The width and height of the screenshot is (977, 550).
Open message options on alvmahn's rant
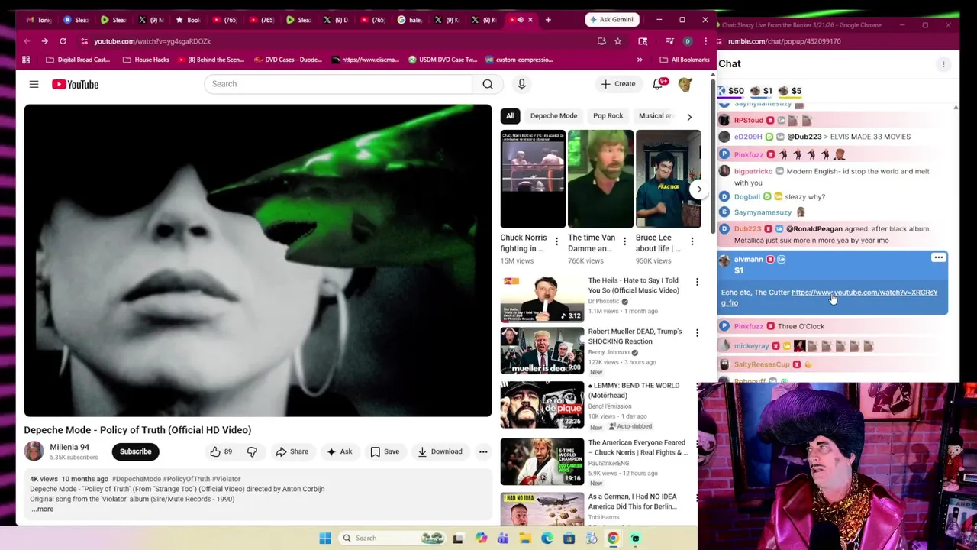pyautogui.click(x=938, y=258)
